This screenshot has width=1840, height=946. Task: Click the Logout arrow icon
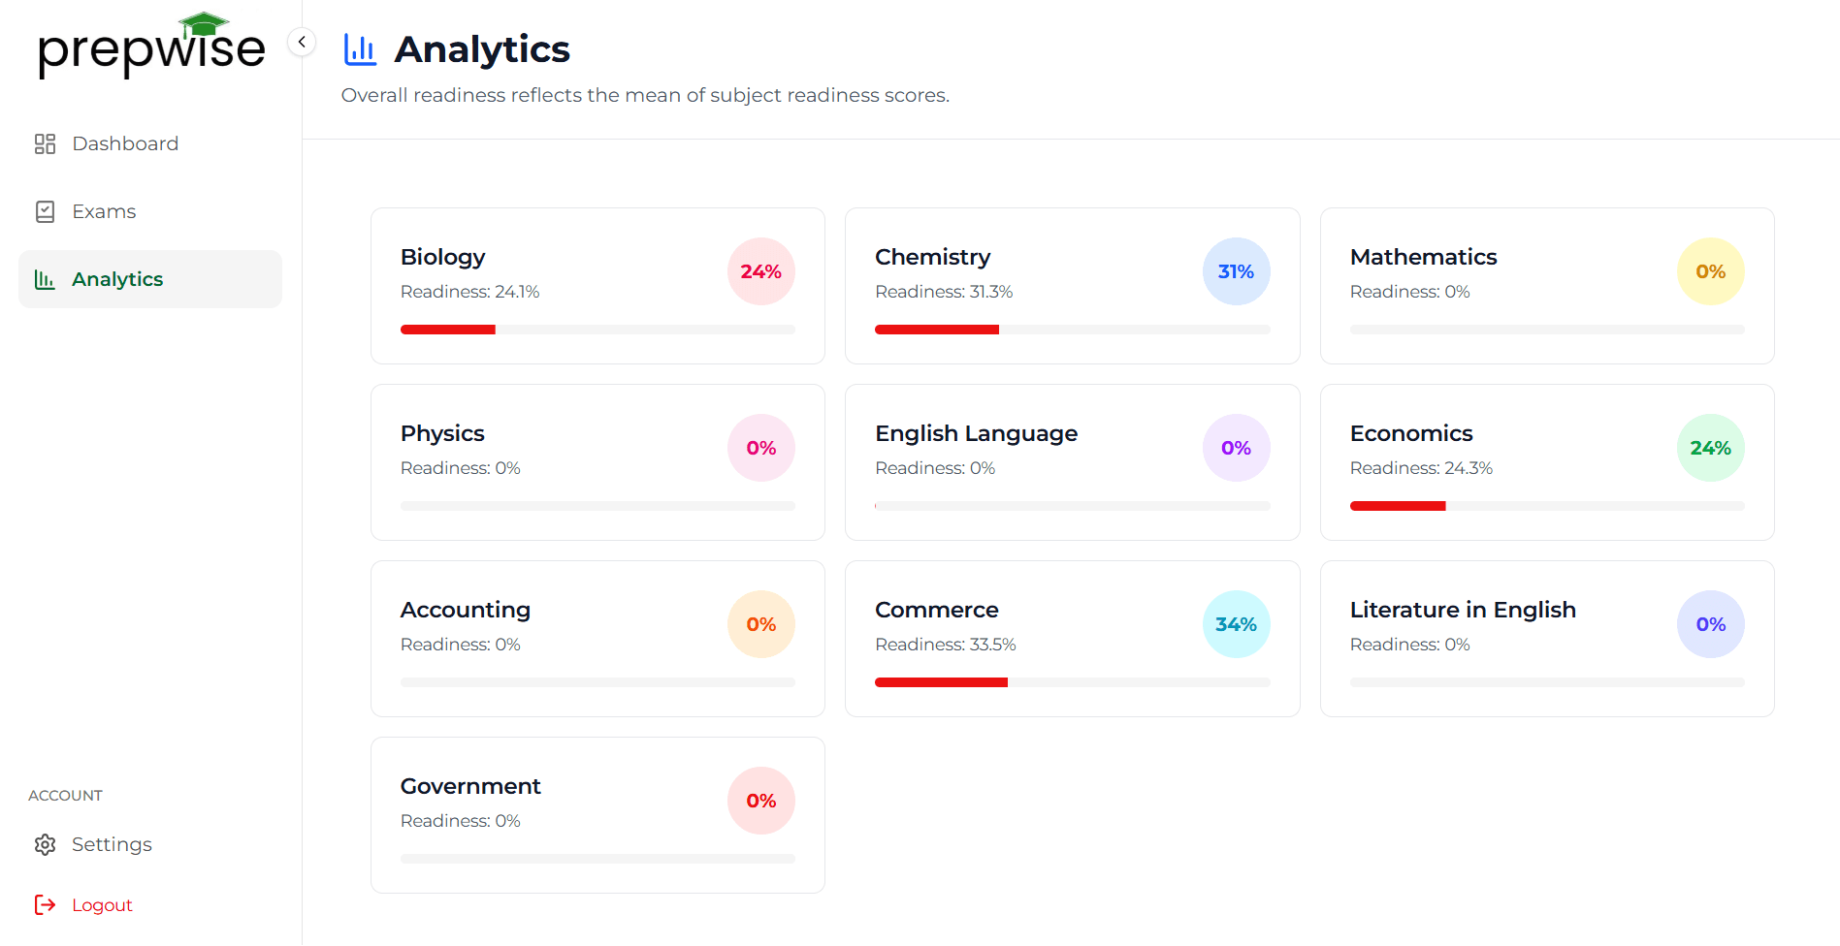[x=45, y=905]
